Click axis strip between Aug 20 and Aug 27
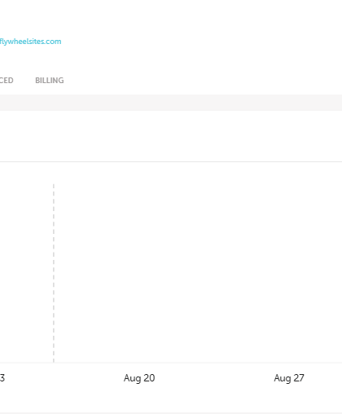This screenshot has width=342, height=414. click(214, 378)
